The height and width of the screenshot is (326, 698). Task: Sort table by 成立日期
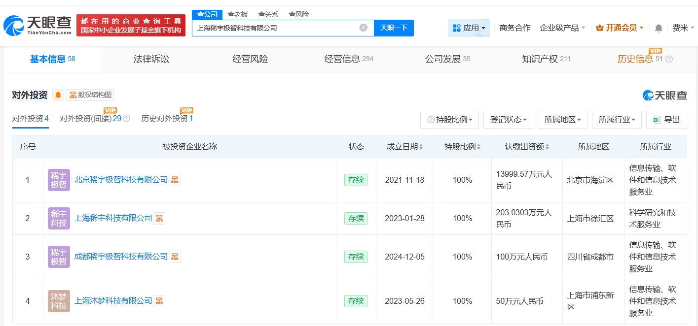coord(405,147)
